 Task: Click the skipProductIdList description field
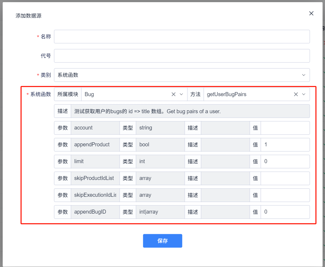tap(225, 178)
